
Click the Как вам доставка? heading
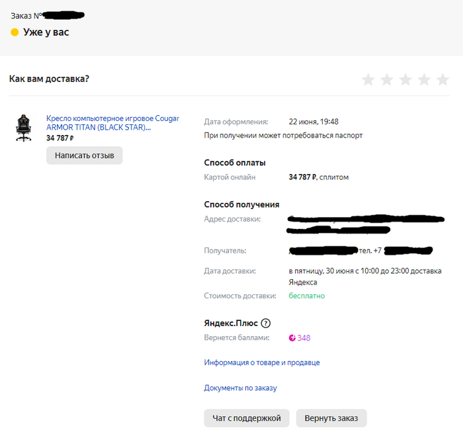pos(50,79)
